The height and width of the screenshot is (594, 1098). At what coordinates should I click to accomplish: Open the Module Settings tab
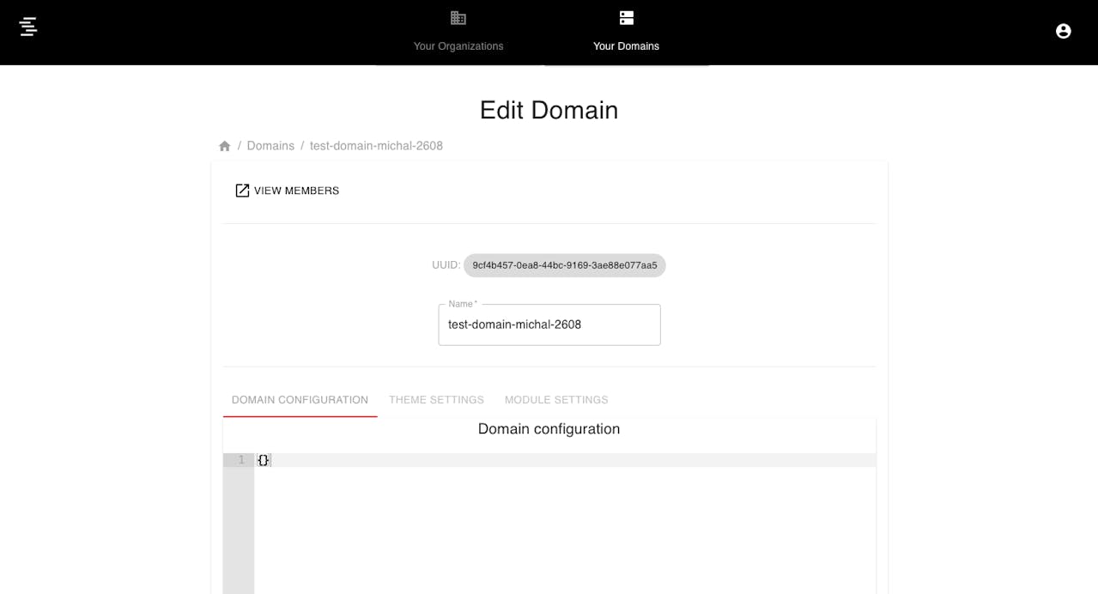pos(556,400)
